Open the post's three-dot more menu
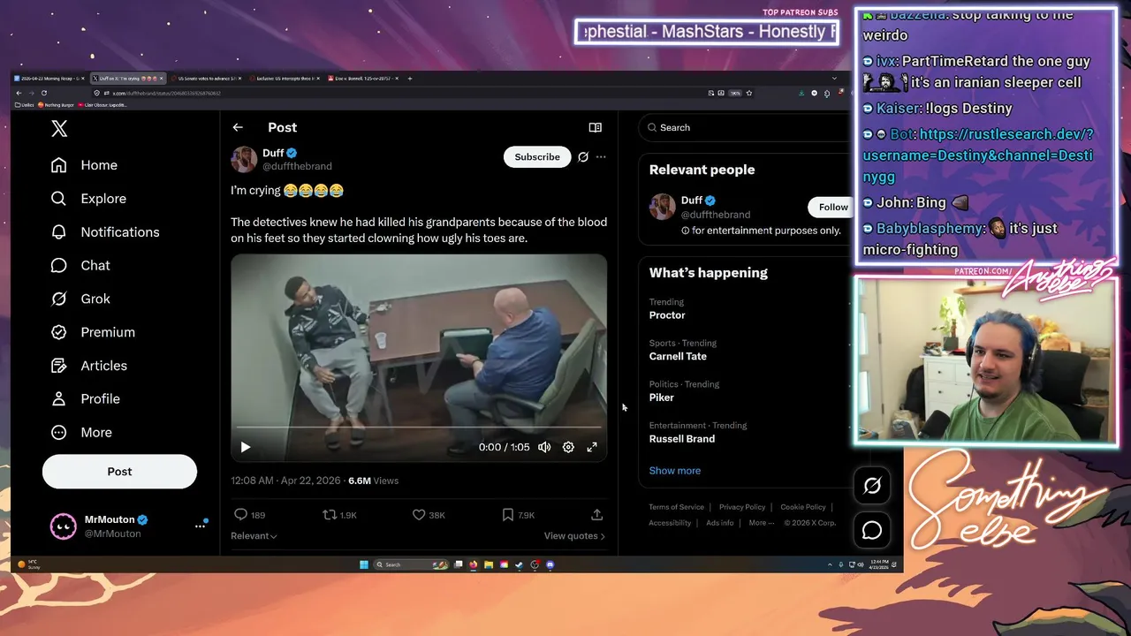The width and height of the screenshot is (1131, 636). (x=601, y=157)
